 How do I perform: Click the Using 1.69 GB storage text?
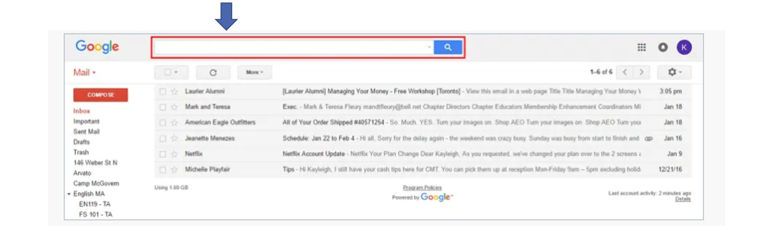pos(171,188)
